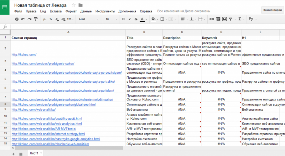Toggle strikethrough formatting
The height and width of the screenshot is (156, 285).
tap(136, 19)
